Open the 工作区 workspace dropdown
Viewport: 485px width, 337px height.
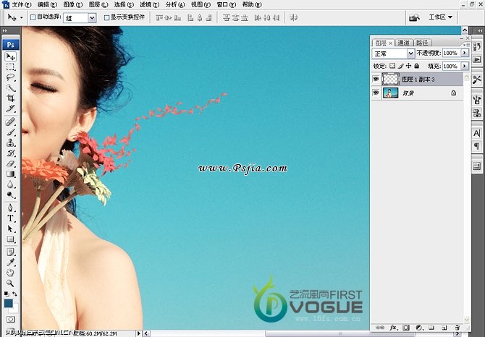click(441, 17)
